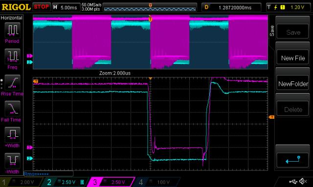Choose the Rise Time measurement icon
The image size is (313, 187).
(x=12, y=82)
